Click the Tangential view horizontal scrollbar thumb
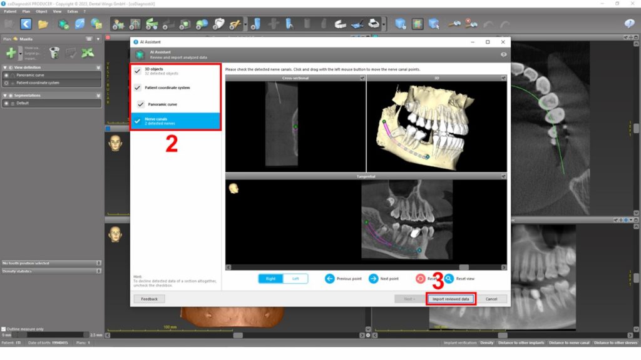Image resolution: width=641 pixels, height=360 pixels. coord(464,267)
